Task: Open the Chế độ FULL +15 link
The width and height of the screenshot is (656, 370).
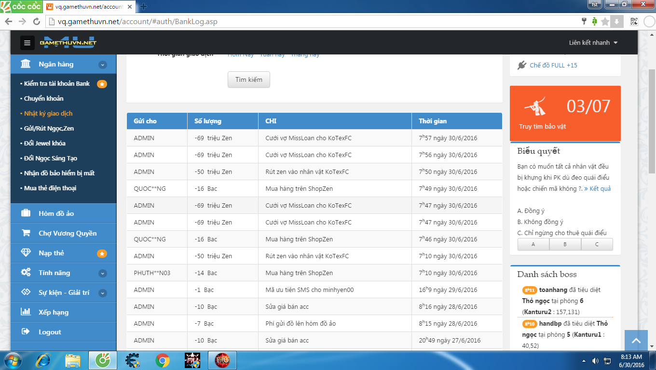Action: coord(553,65)
